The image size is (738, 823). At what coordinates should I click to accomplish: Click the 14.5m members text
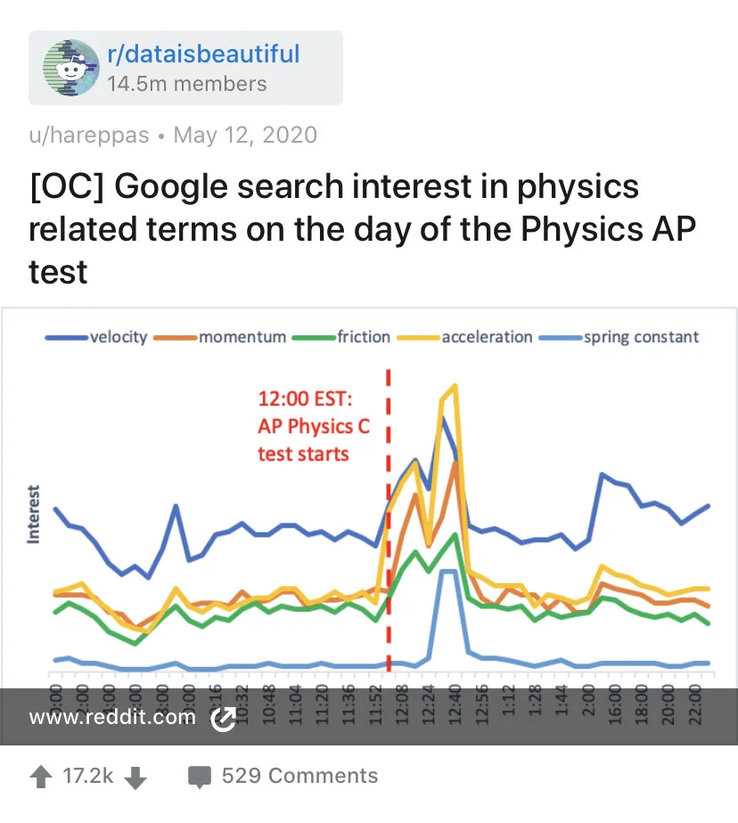click(186, 85)
